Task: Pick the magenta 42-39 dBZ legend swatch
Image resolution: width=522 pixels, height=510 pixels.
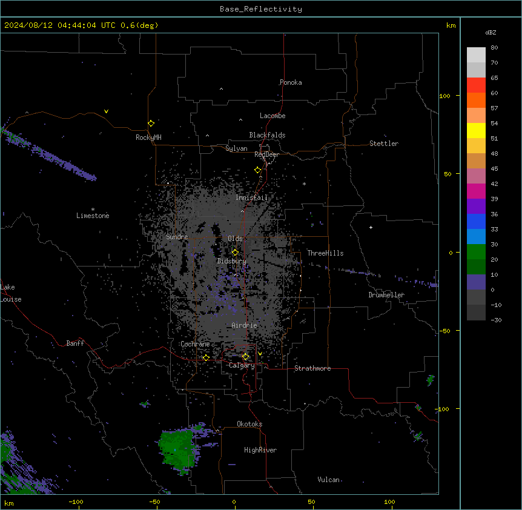Action: point(476,191)
